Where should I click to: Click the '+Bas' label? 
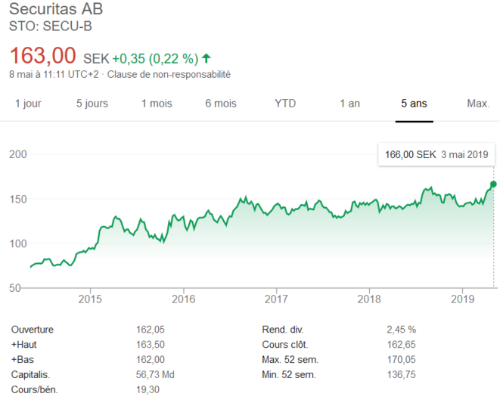23,359
